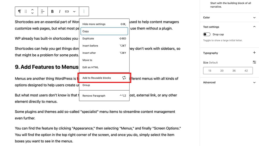Open the text alignment control
This screenshot has width=259, height=146.
pyautogui.click(x=43, y=11)
